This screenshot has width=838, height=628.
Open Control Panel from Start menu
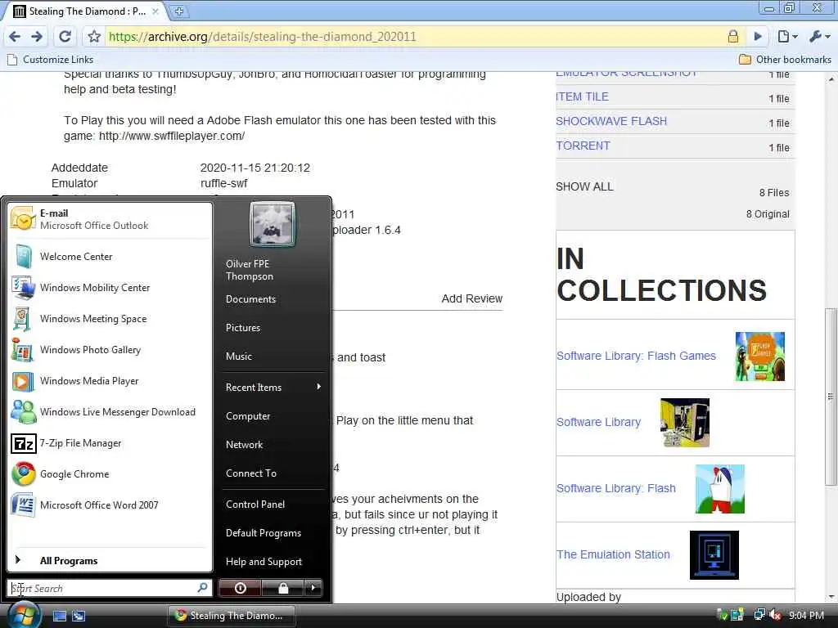click(255, 504)
